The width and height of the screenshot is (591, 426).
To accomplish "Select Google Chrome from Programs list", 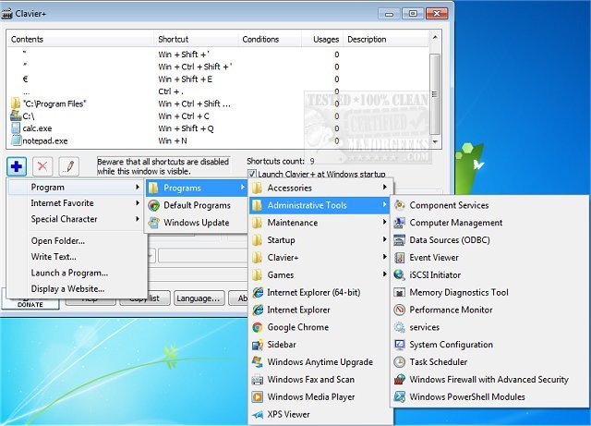I will [320, 327].
